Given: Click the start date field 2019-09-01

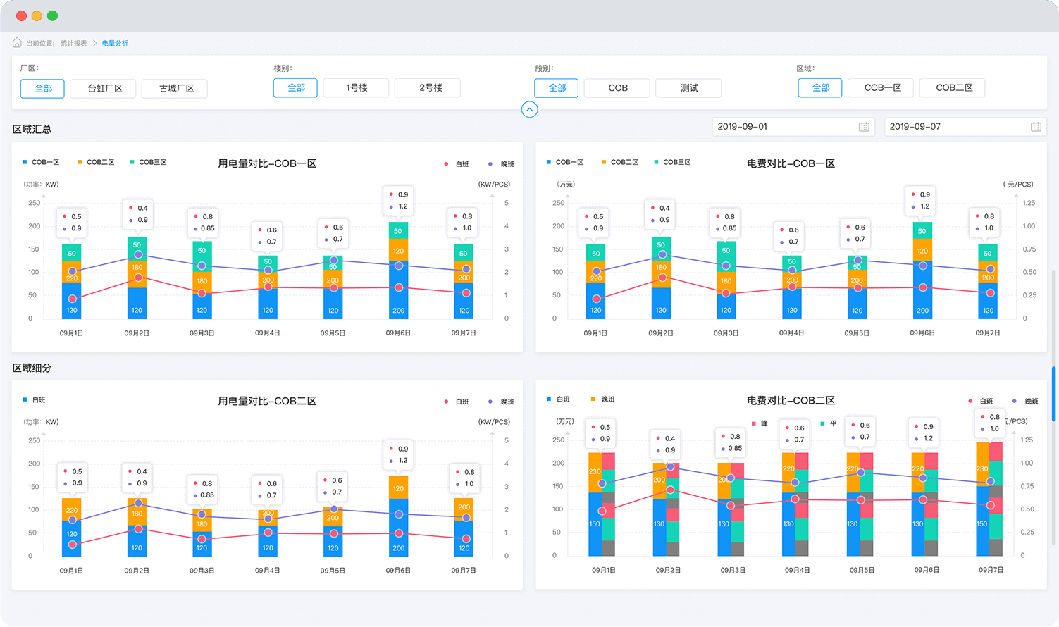Looking at the screenshot, I should tap(794, 127).
